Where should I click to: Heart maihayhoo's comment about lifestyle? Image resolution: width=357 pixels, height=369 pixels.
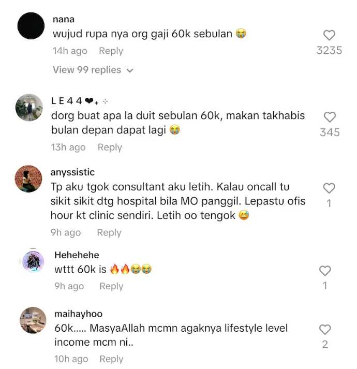click(x=325, y=329)
